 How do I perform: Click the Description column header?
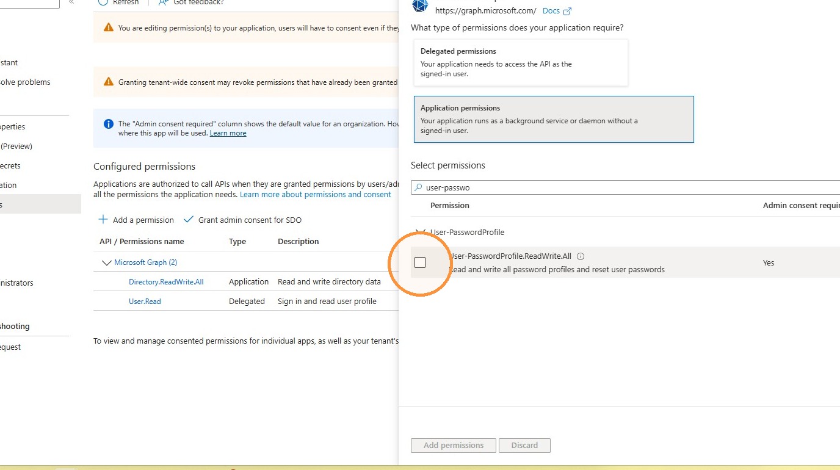click(299, 242)
